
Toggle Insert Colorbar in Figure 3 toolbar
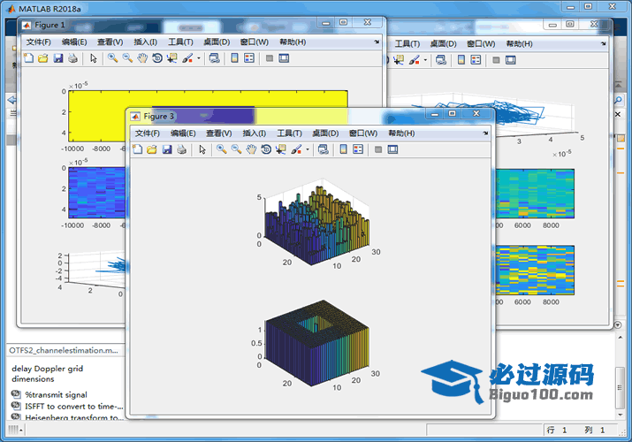pyautogui.click(x=343, y=149)
